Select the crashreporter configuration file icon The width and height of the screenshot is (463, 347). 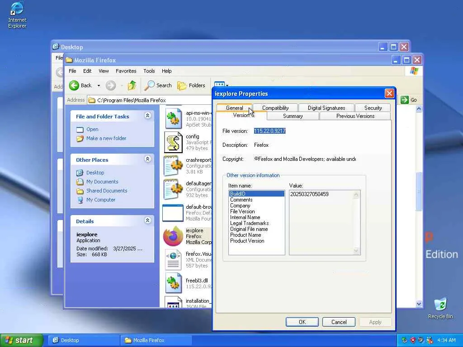pos(173,165)
